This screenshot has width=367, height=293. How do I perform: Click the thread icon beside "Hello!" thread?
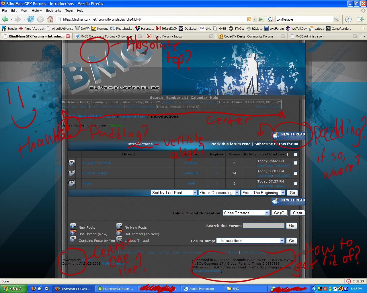pyautogui.click(x=72, y=183)
